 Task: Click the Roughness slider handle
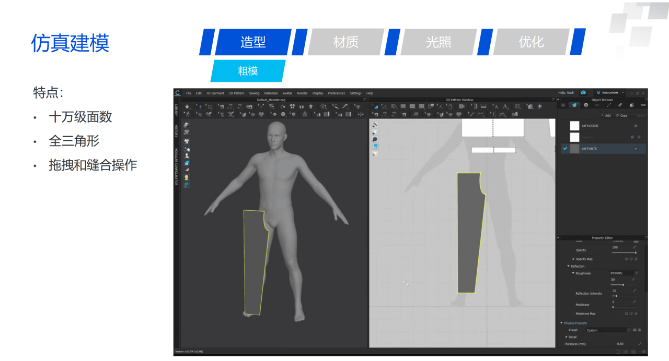(x=623, y=285)
